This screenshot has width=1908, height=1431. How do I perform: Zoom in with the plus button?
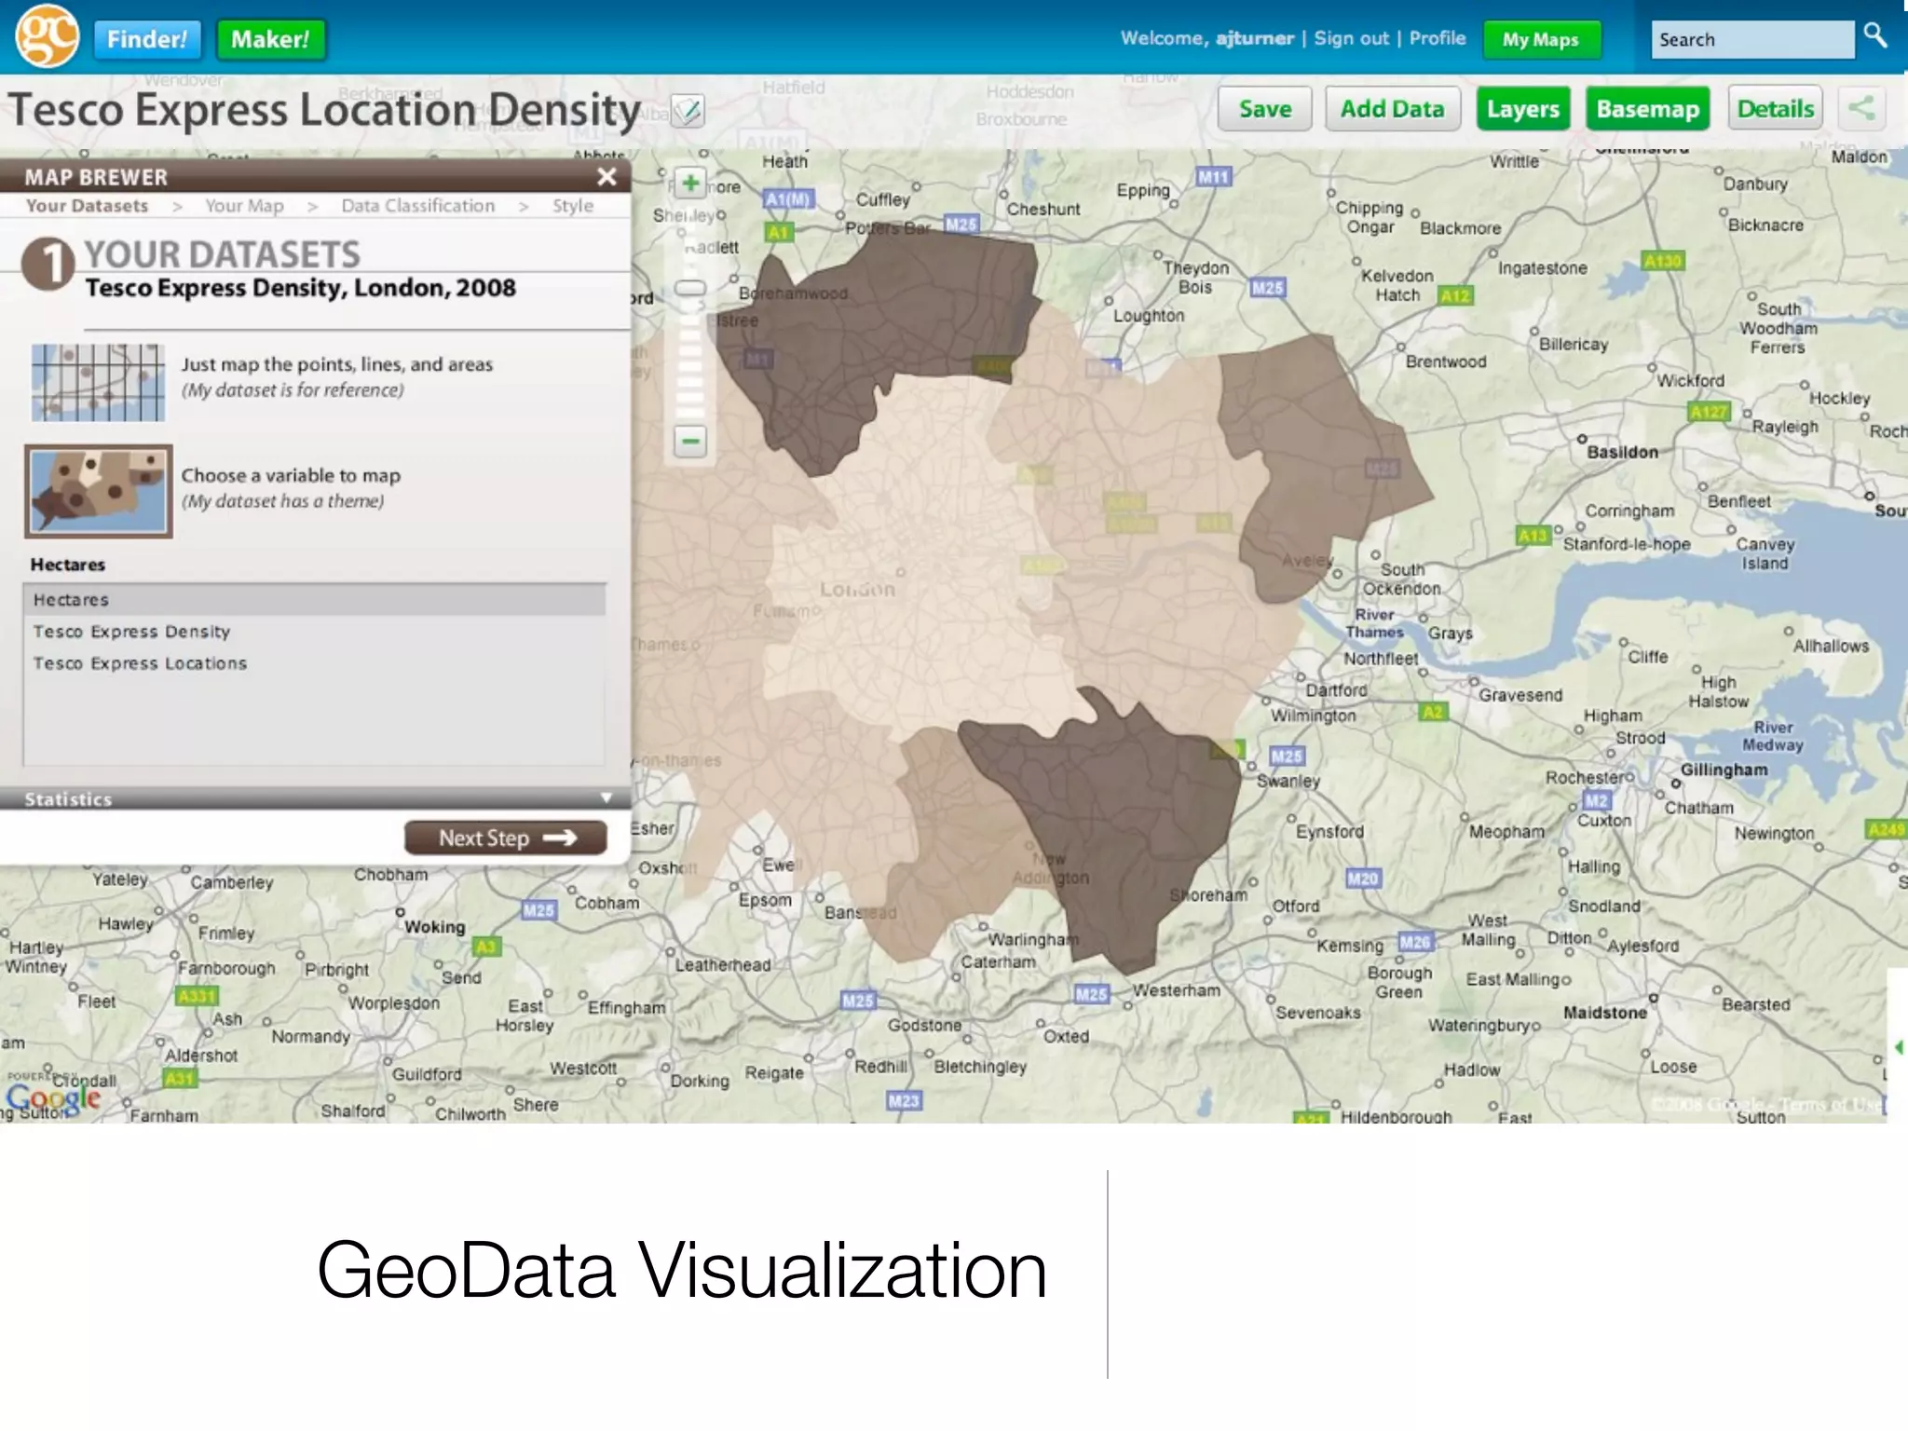690,184
